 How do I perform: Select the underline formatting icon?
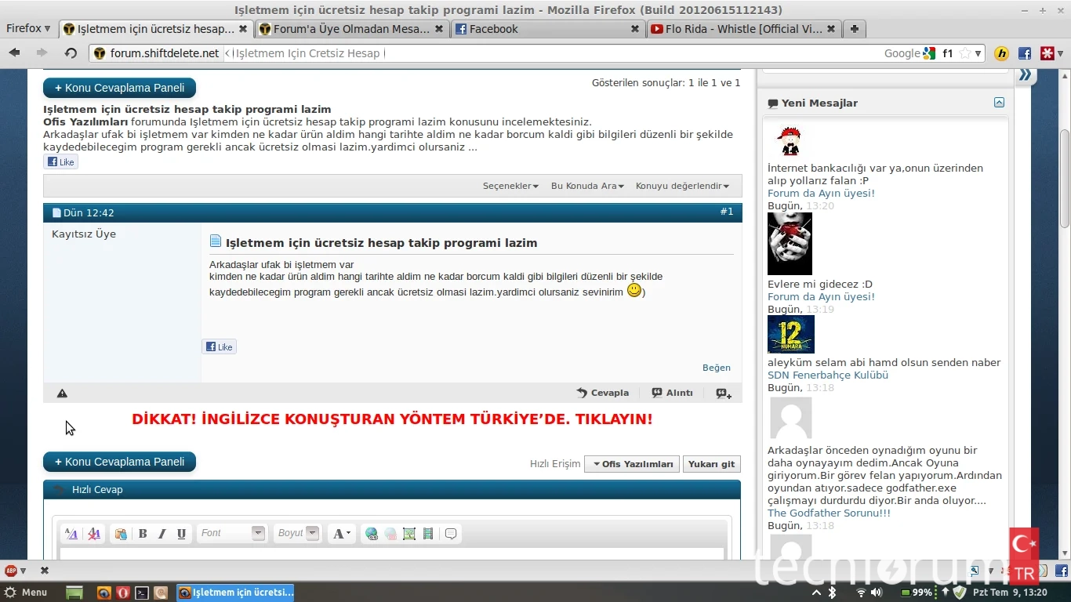[180, 534]
